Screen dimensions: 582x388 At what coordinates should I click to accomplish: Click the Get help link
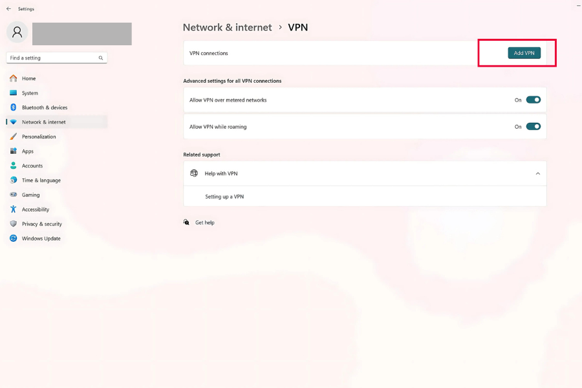(204, 222)
